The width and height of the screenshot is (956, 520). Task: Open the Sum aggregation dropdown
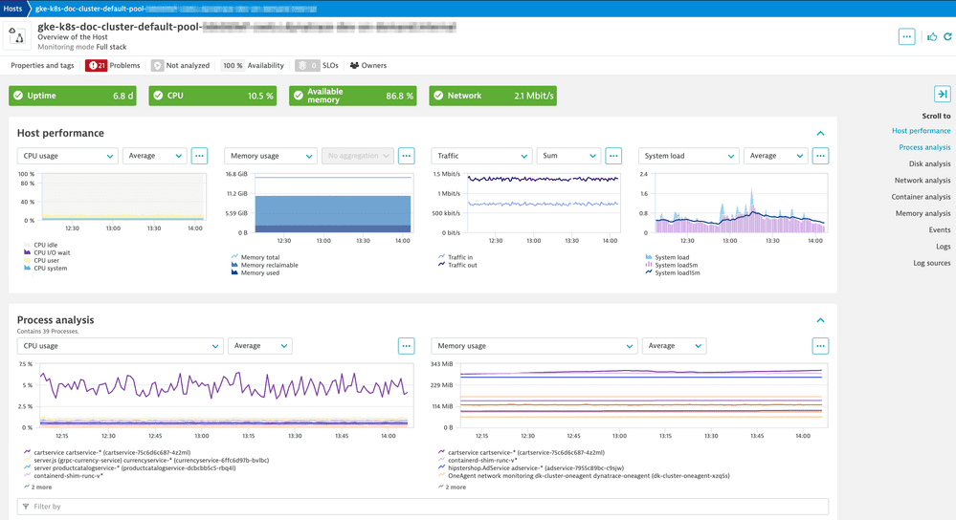coord(567,156)
